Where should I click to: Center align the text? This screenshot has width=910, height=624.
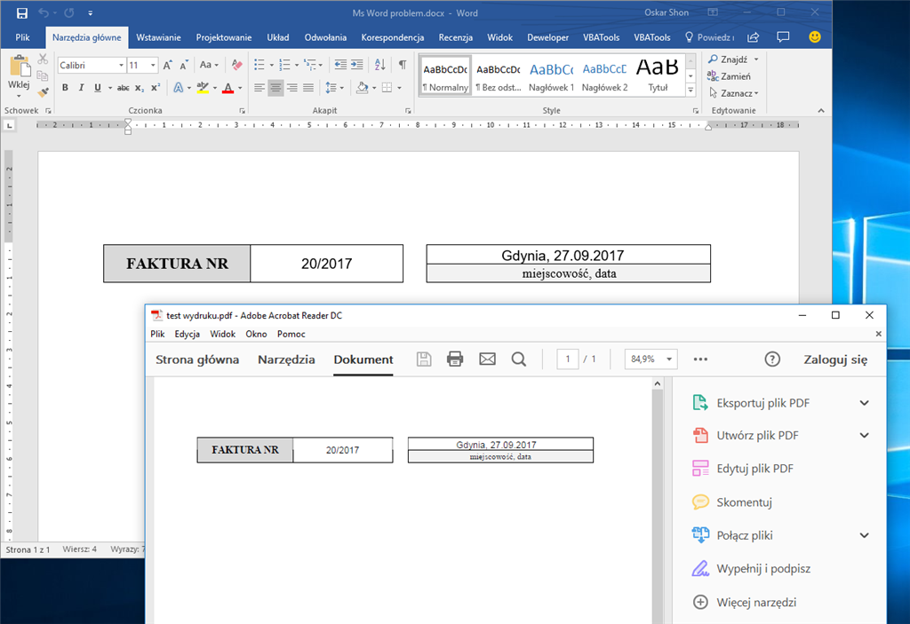[275, 88]
